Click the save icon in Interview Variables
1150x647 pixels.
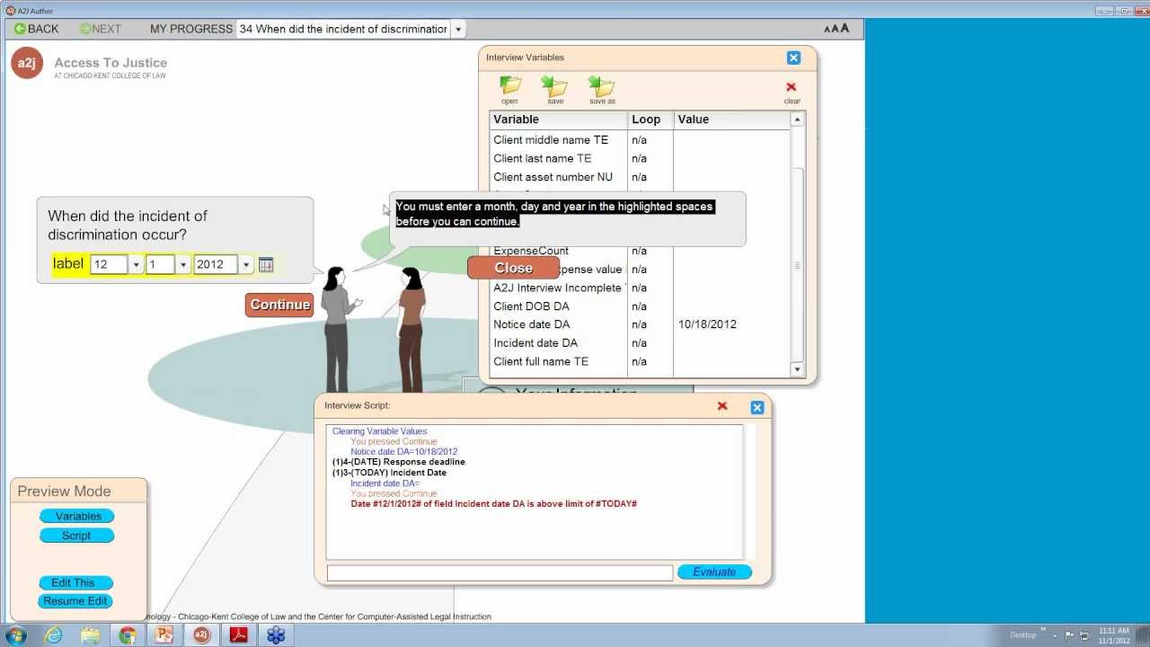click(555, 90)
